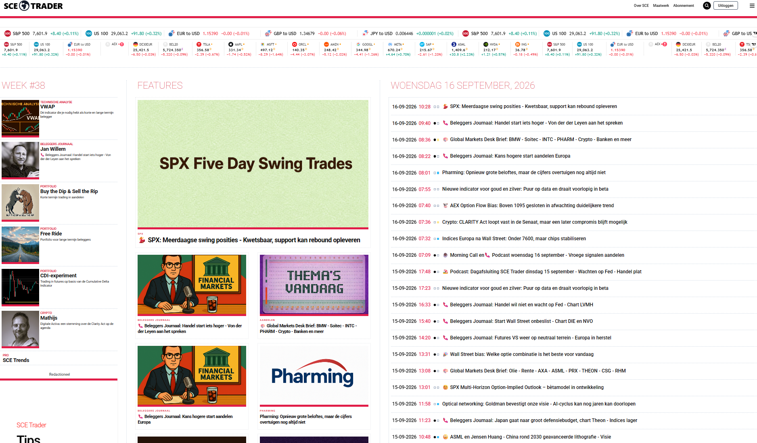Viewport: 757px width, 443px height.
Task: Click the Uitloggen button
Action: click(x=726, y=6)
